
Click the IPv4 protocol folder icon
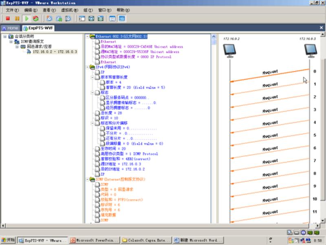pos(93,67)
